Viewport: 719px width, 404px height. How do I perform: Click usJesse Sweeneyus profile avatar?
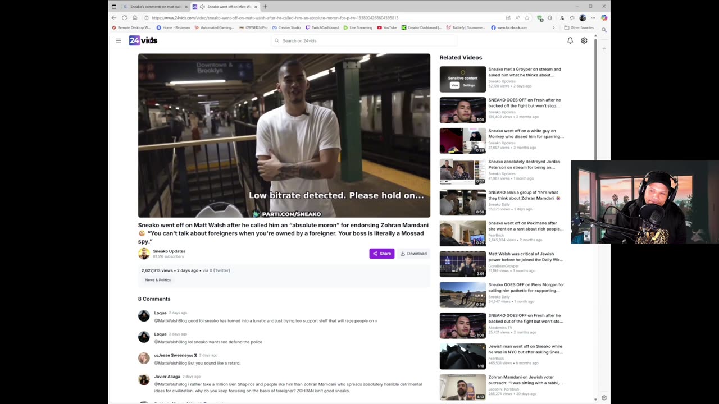[x=144, y=358]
